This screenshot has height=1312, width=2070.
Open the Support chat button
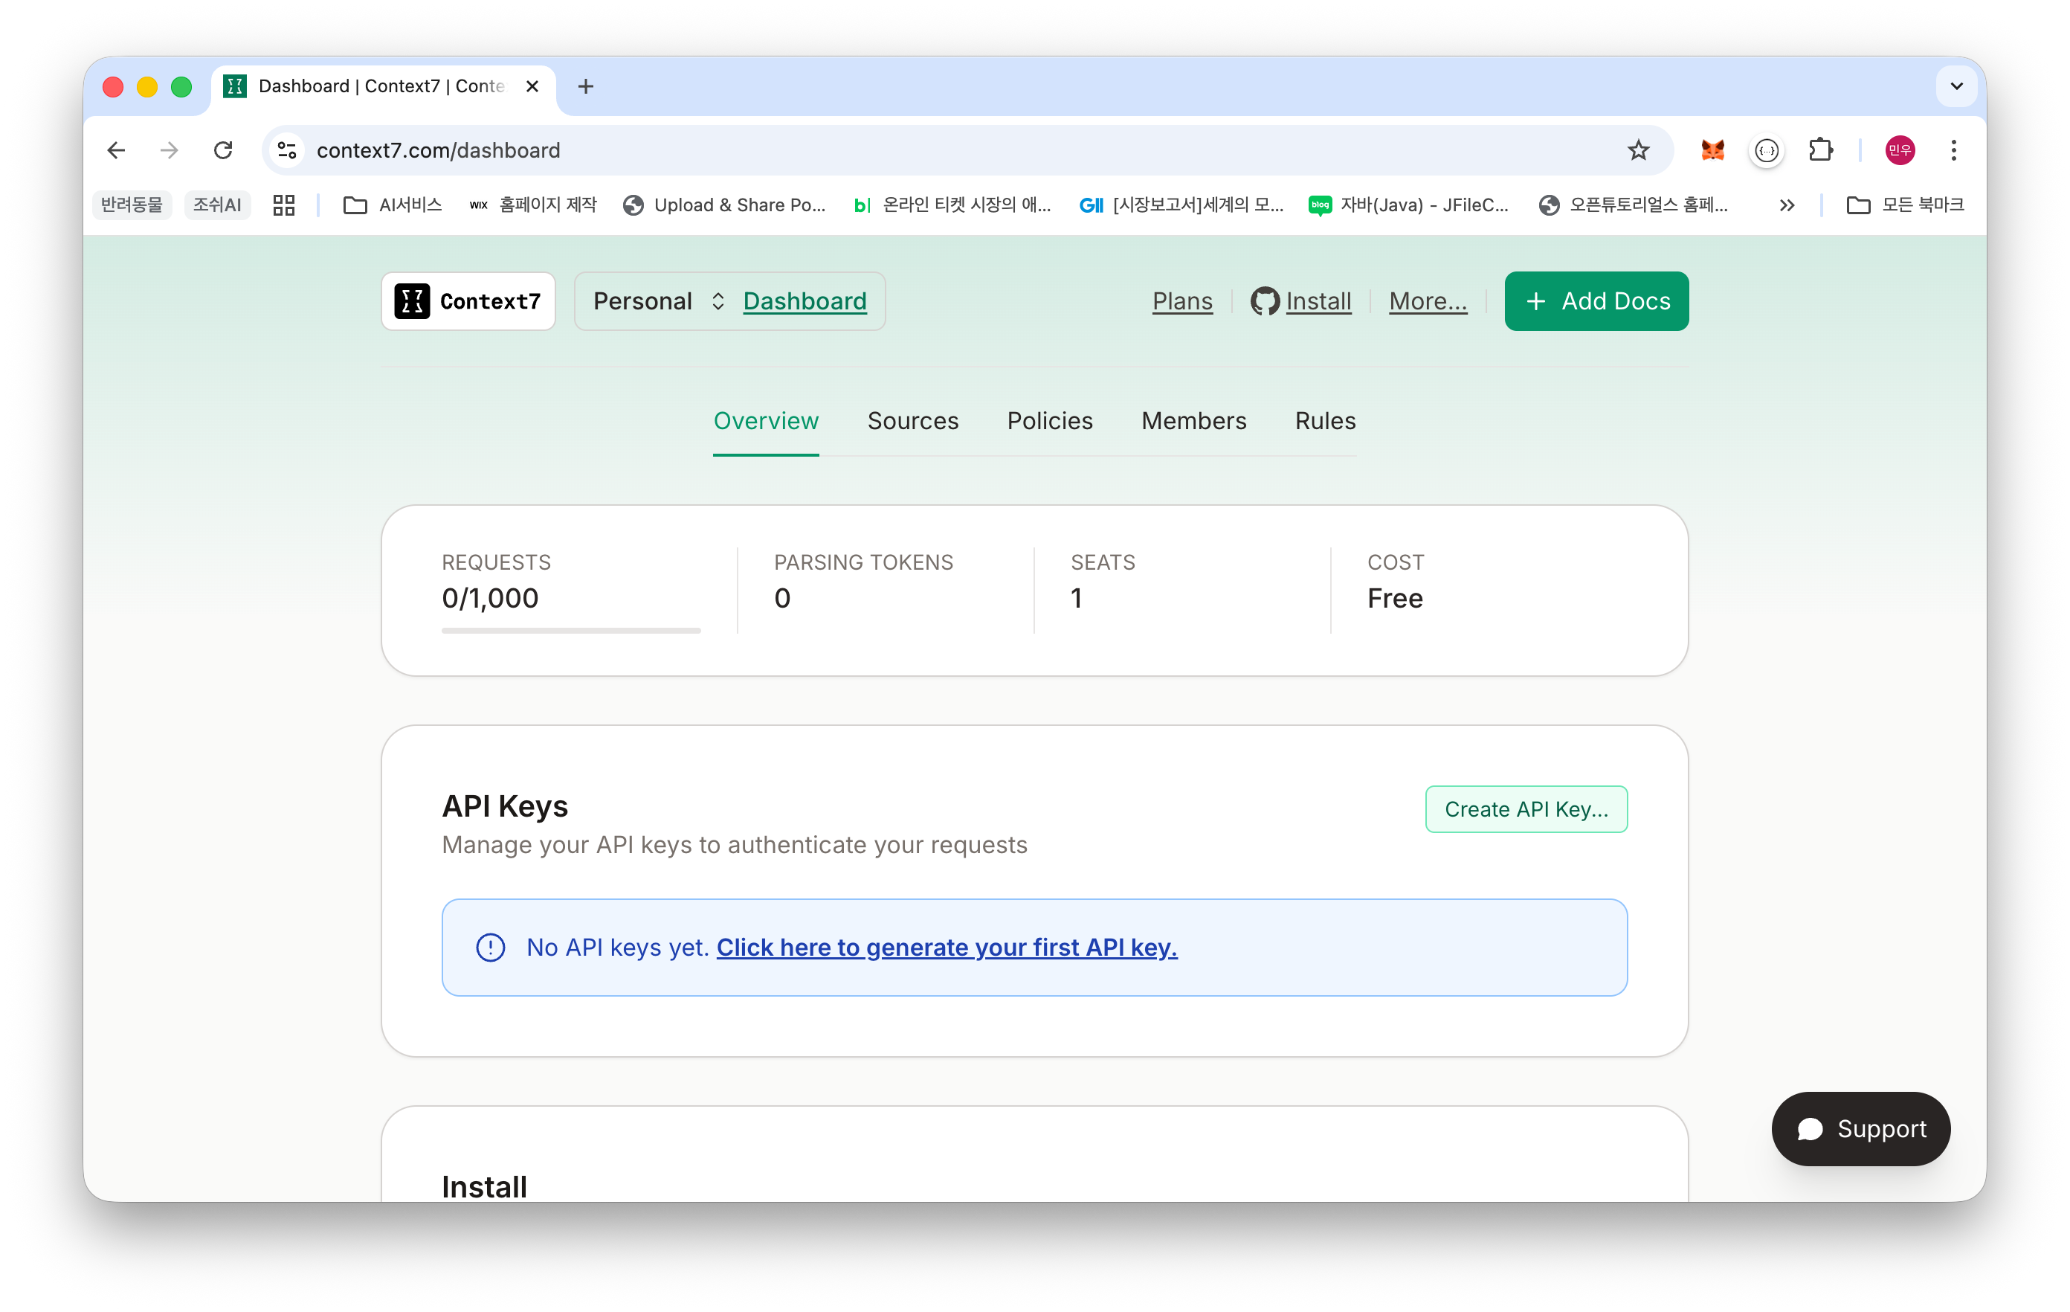coord(1861,1129)
